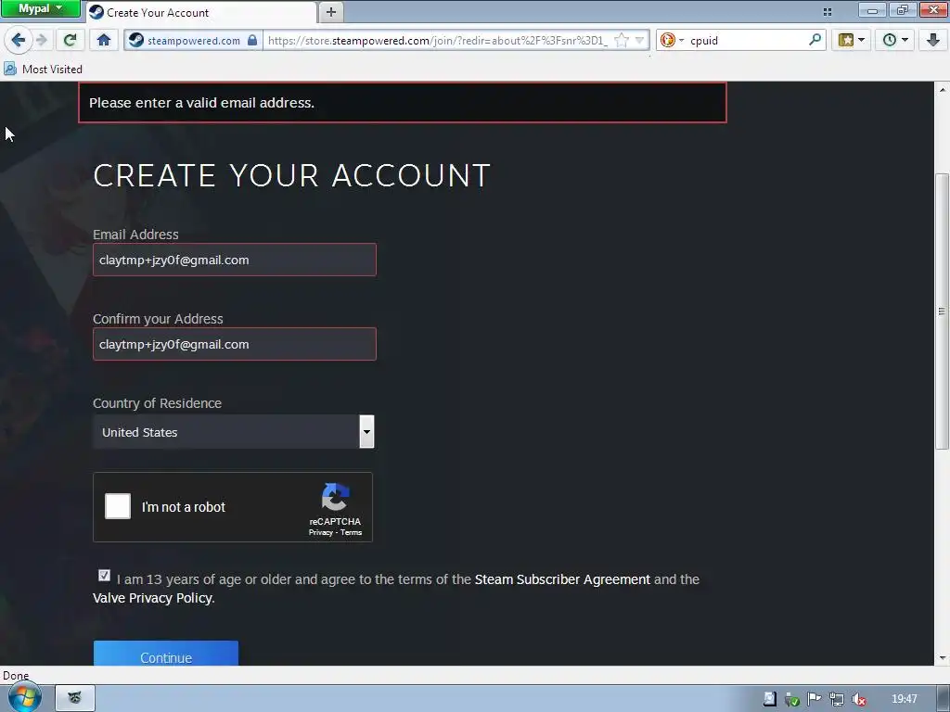Image resolution: width=950 pixels, height=712 pixels.
Task: Click the 'CREATE YOUR ACCOUNT' heading
Action: click(x=291, y=175)
